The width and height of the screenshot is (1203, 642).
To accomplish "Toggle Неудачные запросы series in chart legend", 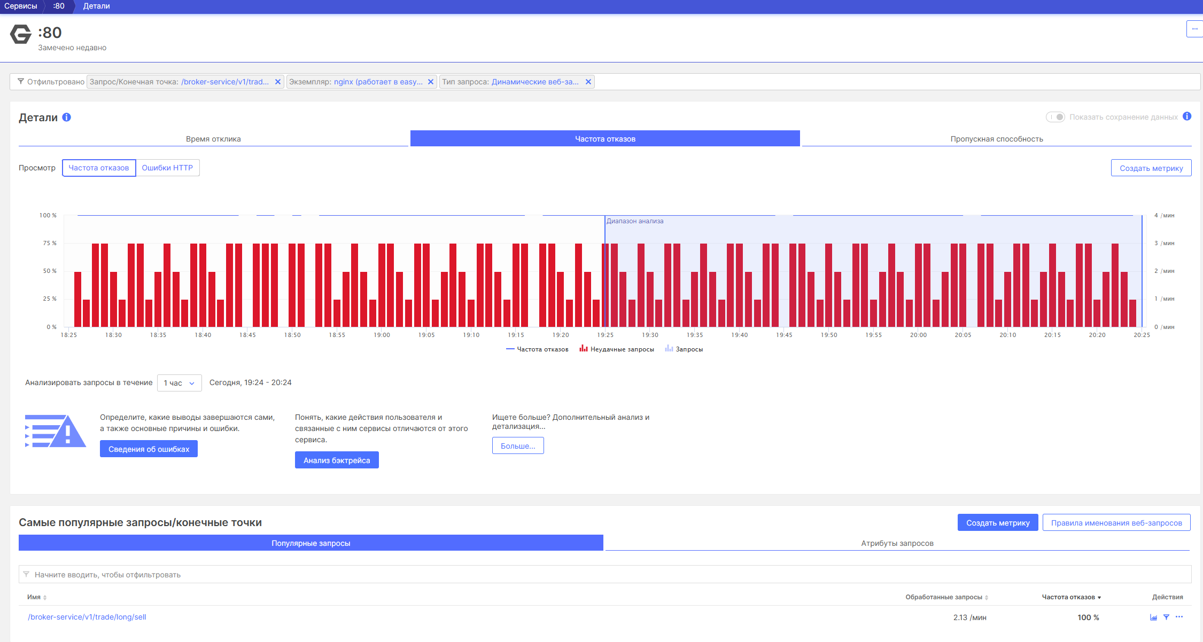I will click(617, 349).
